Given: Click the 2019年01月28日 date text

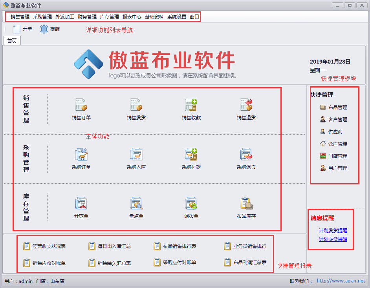Looking at the screenshot, I should [x=330, y=62].
